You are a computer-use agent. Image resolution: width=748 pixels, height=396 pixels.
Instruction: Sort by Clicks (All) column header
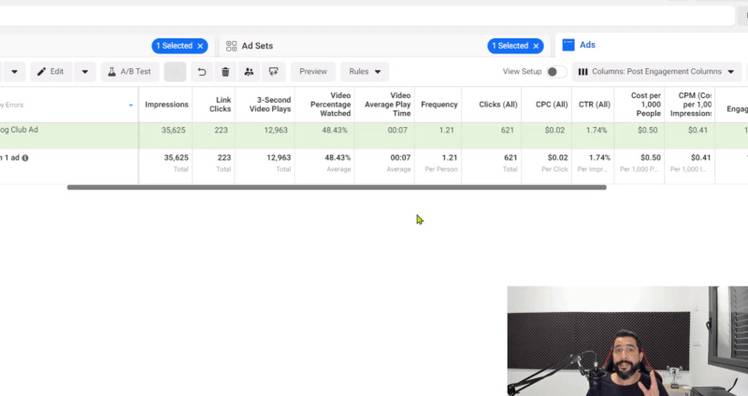pyautogui.click(x=498, y=105)
